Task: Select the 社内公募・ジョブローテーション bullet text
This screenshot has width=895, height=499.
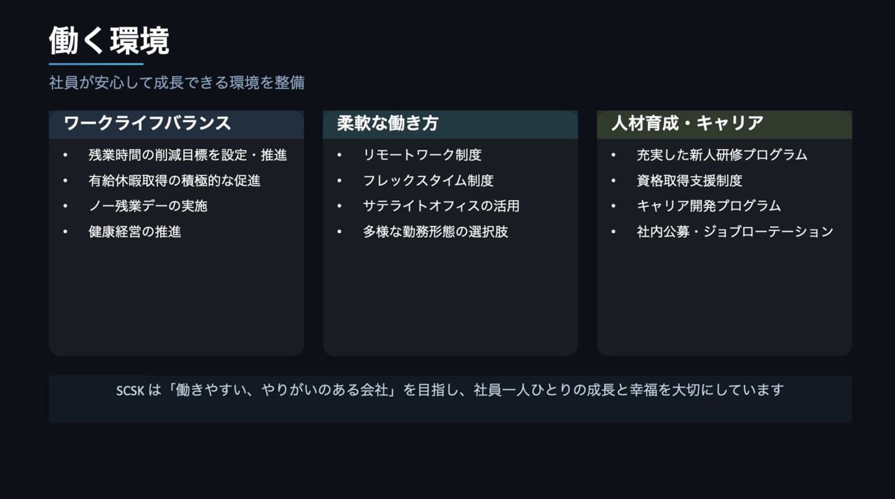Action: pos(735,232)
